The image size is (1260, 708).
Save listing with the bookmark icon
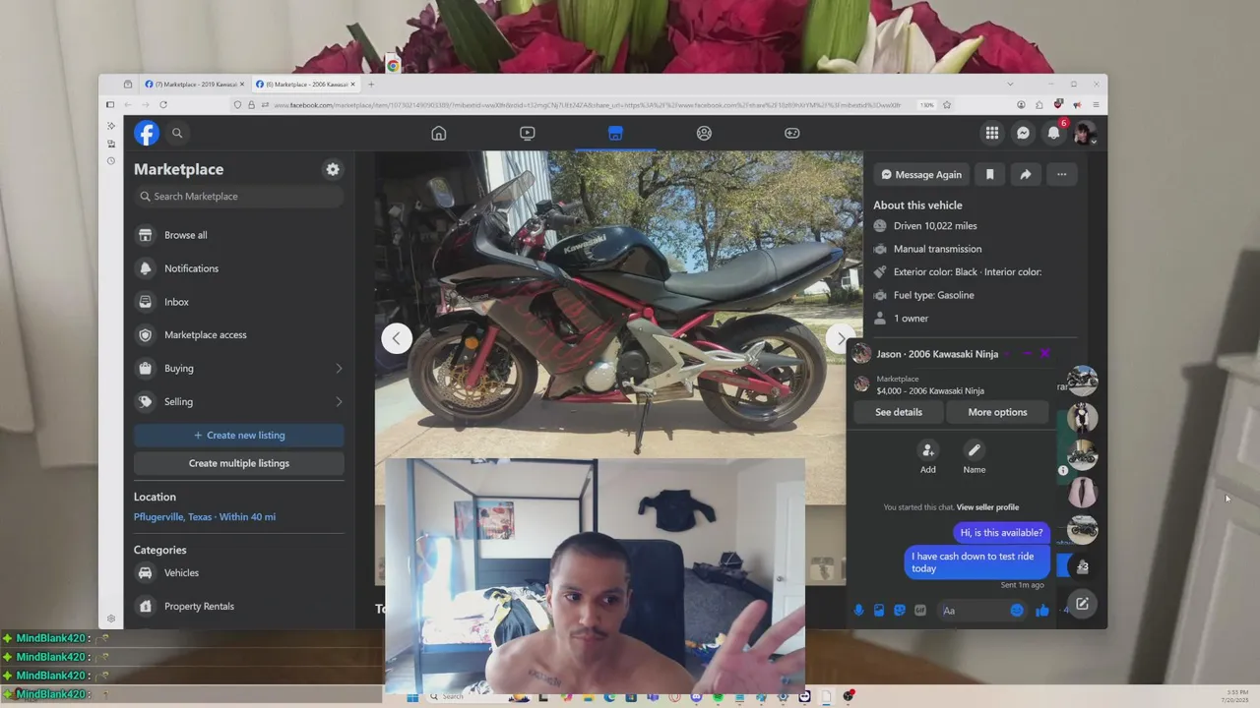[x=990, y=174]
